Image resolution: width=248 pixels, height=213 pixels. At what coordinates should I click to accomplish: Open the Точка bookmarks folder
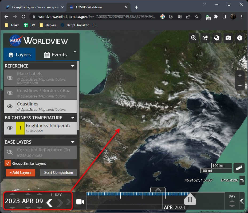pyautogui.click(x=12, y=25)
